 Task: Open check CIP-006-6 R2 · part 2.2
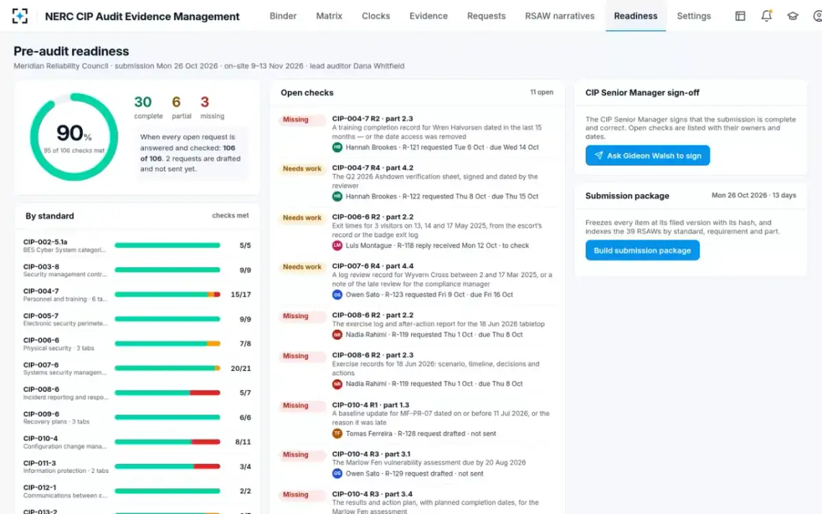coord(373,217)
